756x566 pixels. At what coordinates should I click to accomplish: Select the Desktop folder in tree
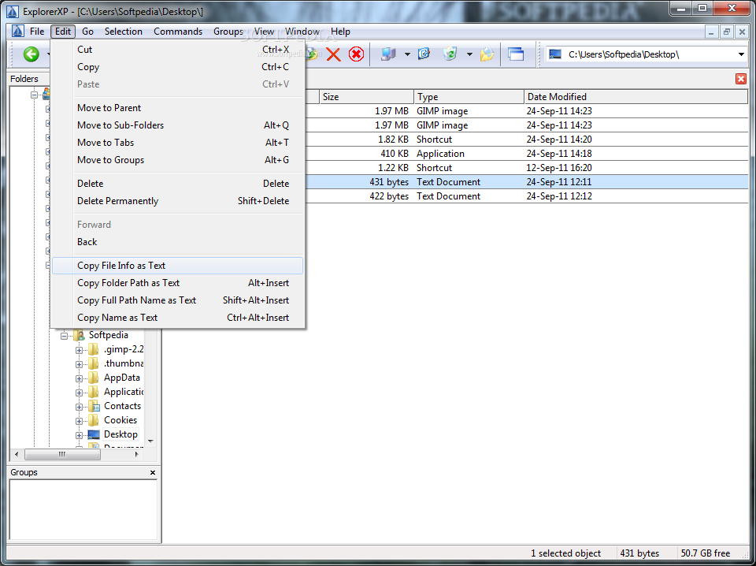click(120, 434)
